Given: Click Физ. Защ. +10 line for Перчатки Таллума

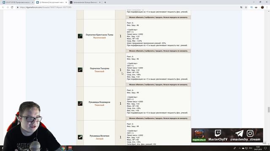Looking at the screenshot, I should [x=133, y=77].
